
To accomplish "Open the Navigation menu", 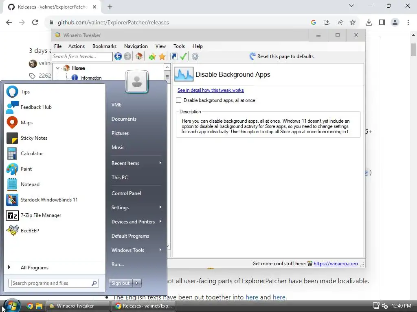I will click(136, 46).
